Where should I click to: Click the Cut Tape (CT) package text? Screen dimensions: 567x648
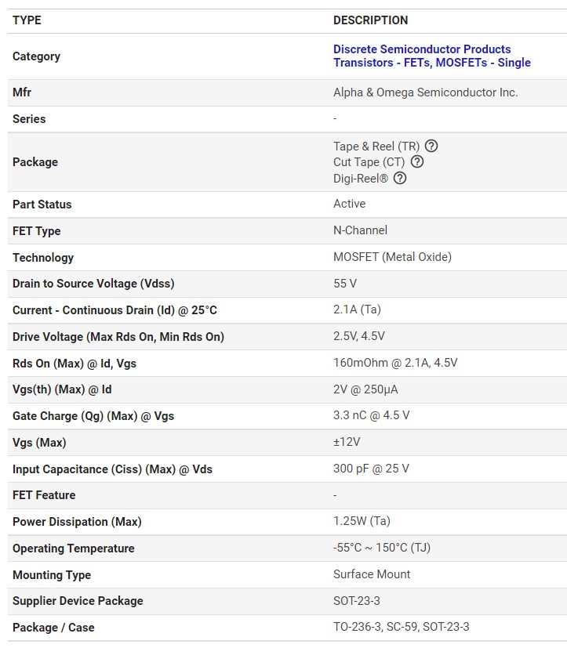click(369, 162)
